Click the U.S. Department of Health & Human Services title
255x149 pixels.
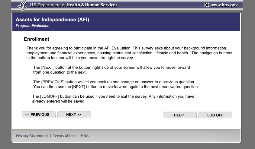[x=73, y=5]
